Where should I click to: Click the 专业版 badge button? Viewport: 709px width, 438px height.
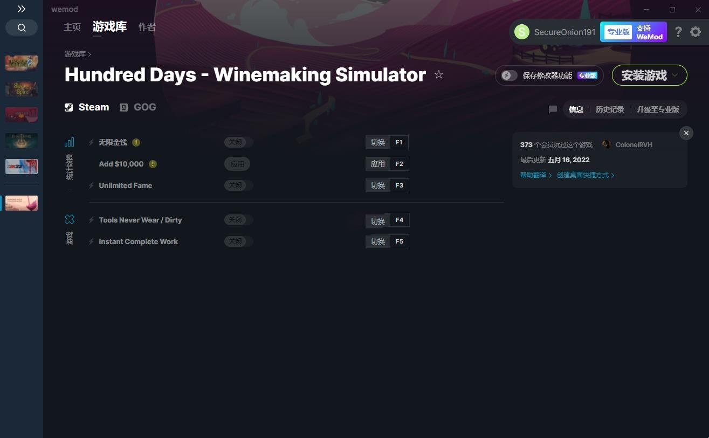coord(618,32)
